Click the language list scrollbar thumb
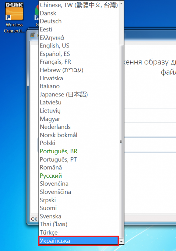This screenshot has width=176, height=251. tap(121, 142)
